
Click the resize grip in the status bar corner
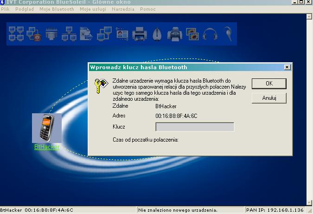[x=310, y=210]
